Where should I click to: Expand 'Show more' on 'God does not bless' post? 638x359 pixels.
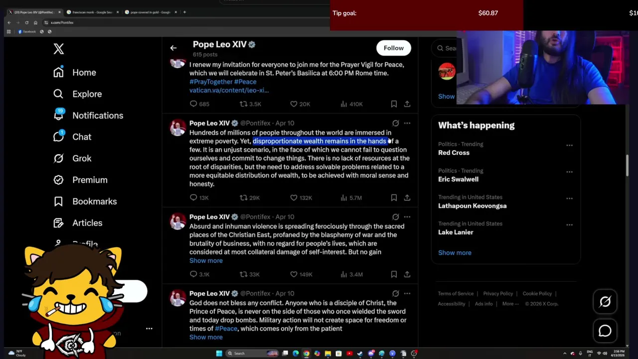[x=206, y=337]
